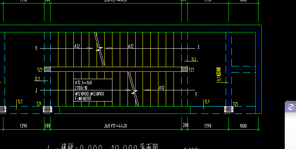Click the white body of the floating panel
The height and width of the screenshot is (149, 296).
(x=290, y=131)
